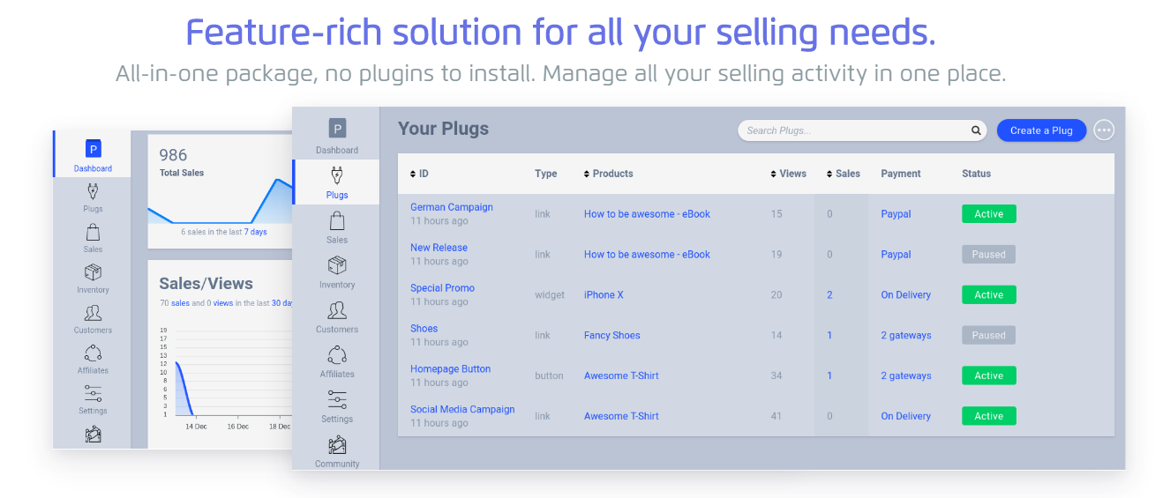Click into the Search Plugs field

pyautogui.click(x=851, y=130)
